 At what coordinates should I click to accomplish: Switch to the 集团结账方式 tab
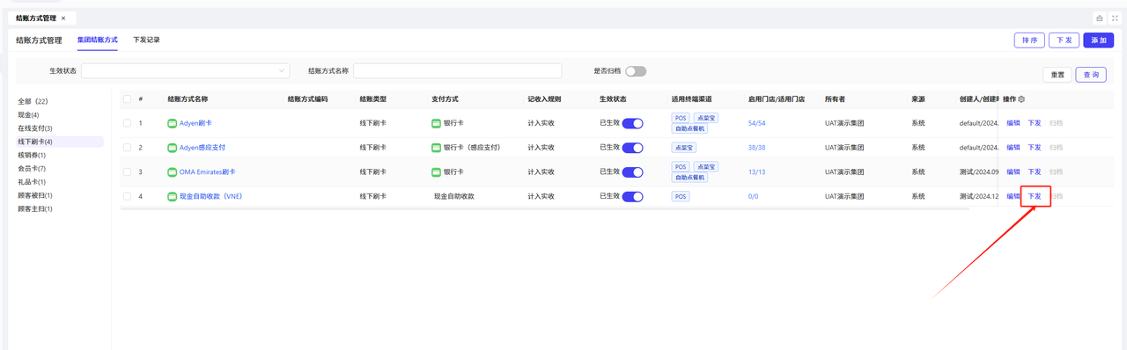tap(97, 40)
